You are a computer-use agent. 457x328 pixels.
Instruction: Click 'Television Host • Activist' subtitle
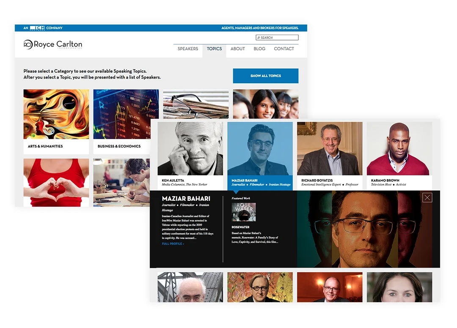click(x=388, y=185)
